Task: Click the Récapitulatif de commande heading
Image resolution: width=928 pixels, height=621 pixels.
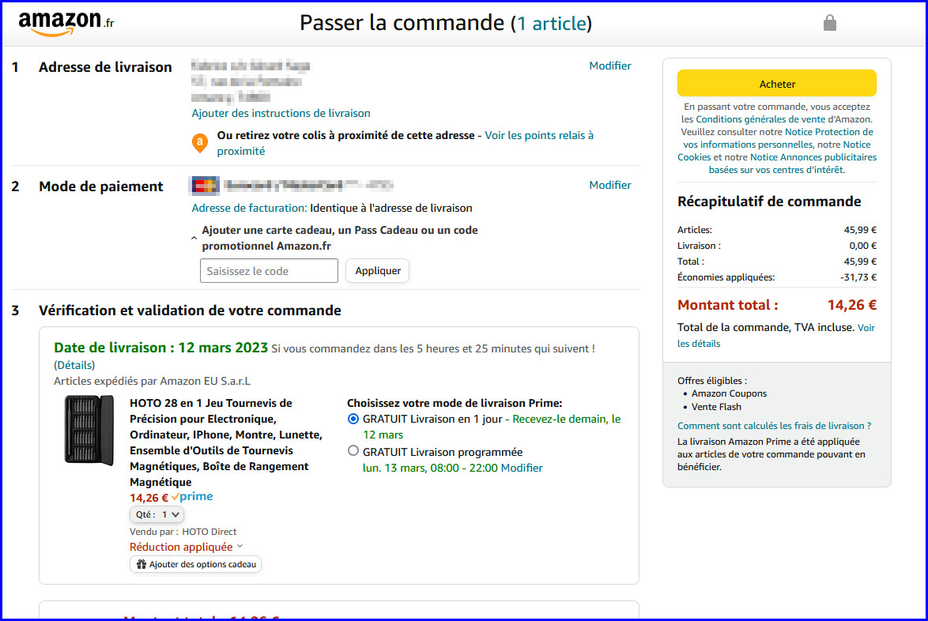Action: (x=769, y=201)
